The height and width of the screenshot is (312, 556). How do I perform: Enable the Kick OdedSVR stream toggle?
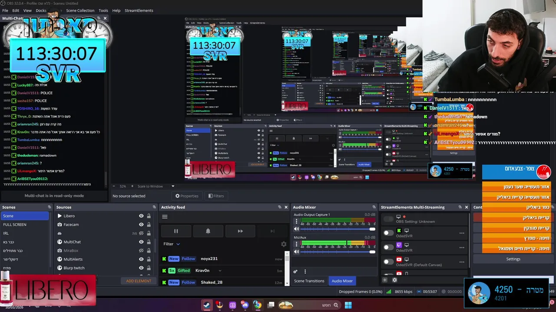click(x=388, y=233)
